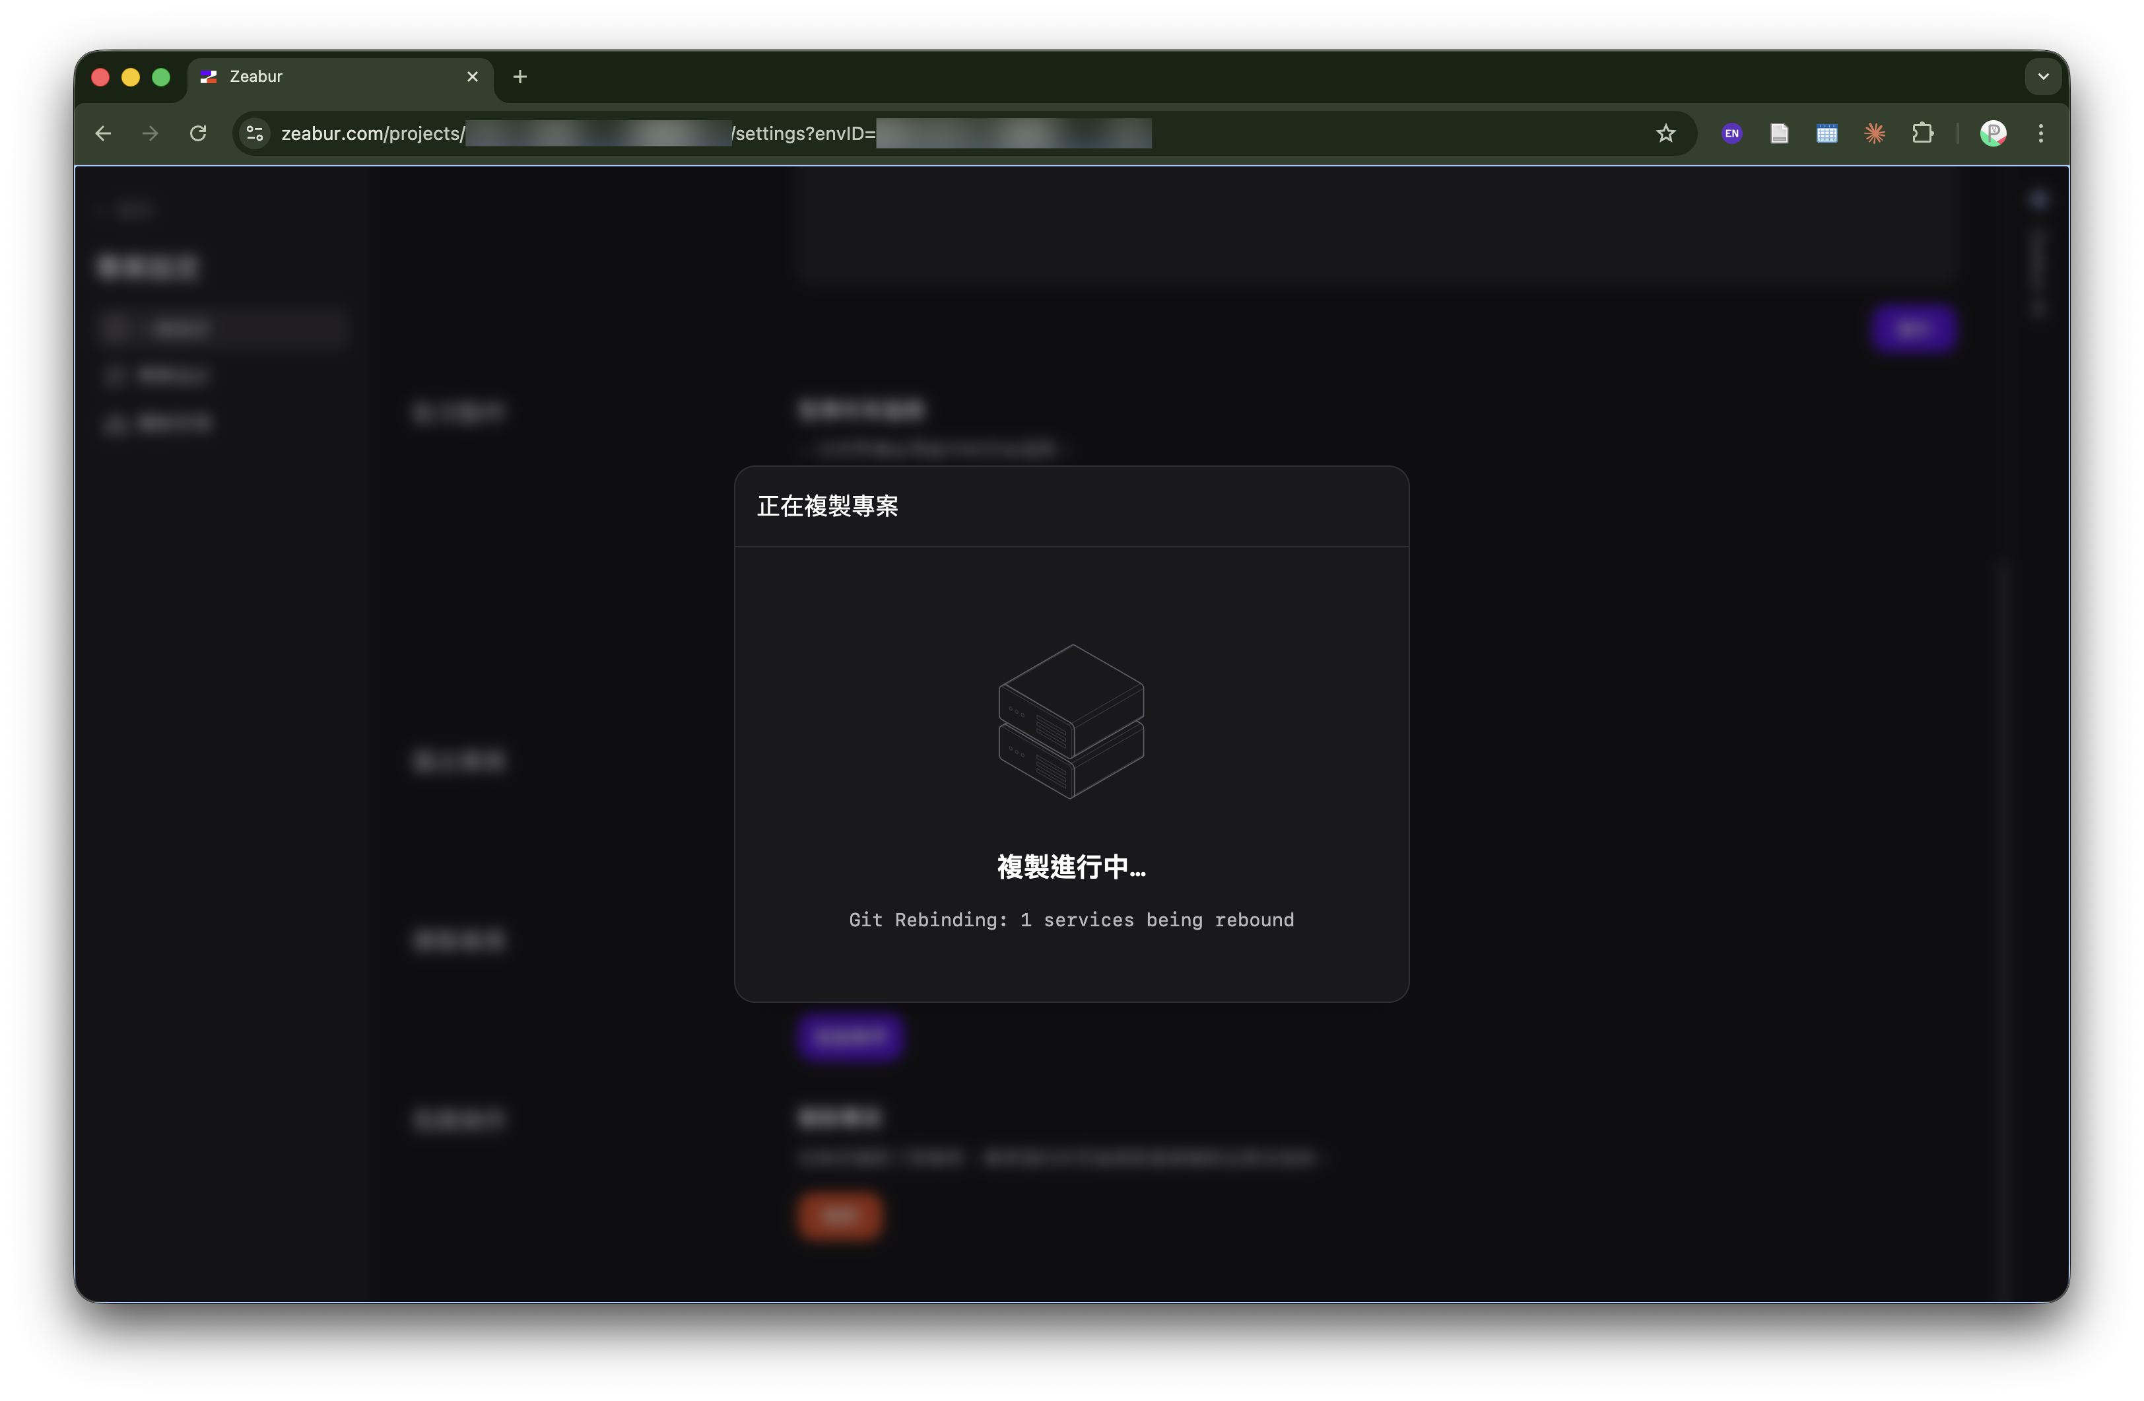Minimize the window with the yellow button
The image size is (2144, 1401).
(x=131, y=77)
